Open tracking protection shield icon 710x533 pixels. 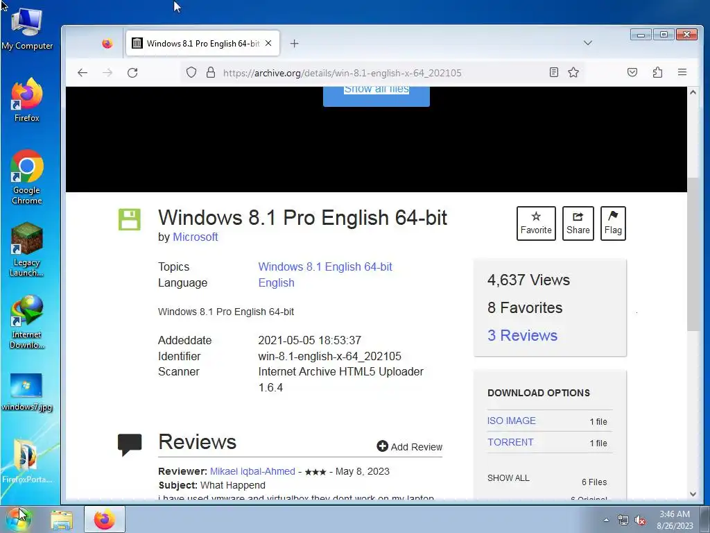[x=191, y=72]
